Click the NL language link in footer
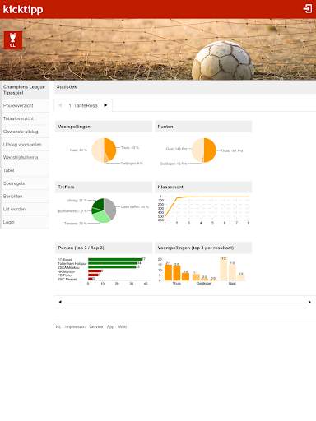Screen dimensions: 316x421 (x=58, y=326)
